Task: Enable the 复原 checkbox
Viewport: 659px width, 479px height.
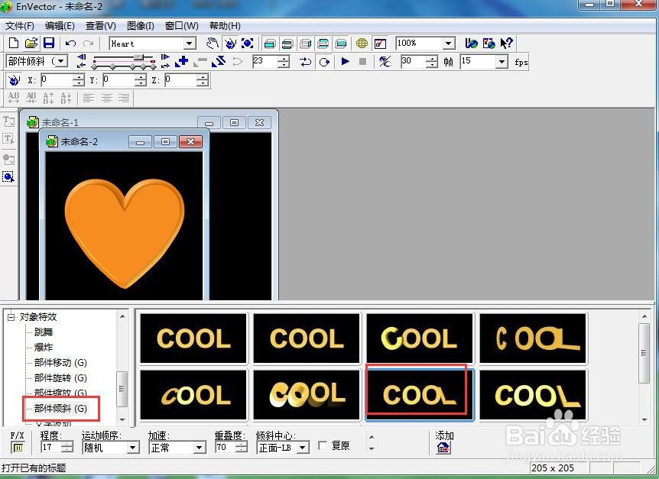Action: tap(323, 446)
